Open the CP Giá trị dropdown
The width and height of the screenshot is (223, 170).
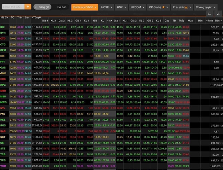click(159, 7)
